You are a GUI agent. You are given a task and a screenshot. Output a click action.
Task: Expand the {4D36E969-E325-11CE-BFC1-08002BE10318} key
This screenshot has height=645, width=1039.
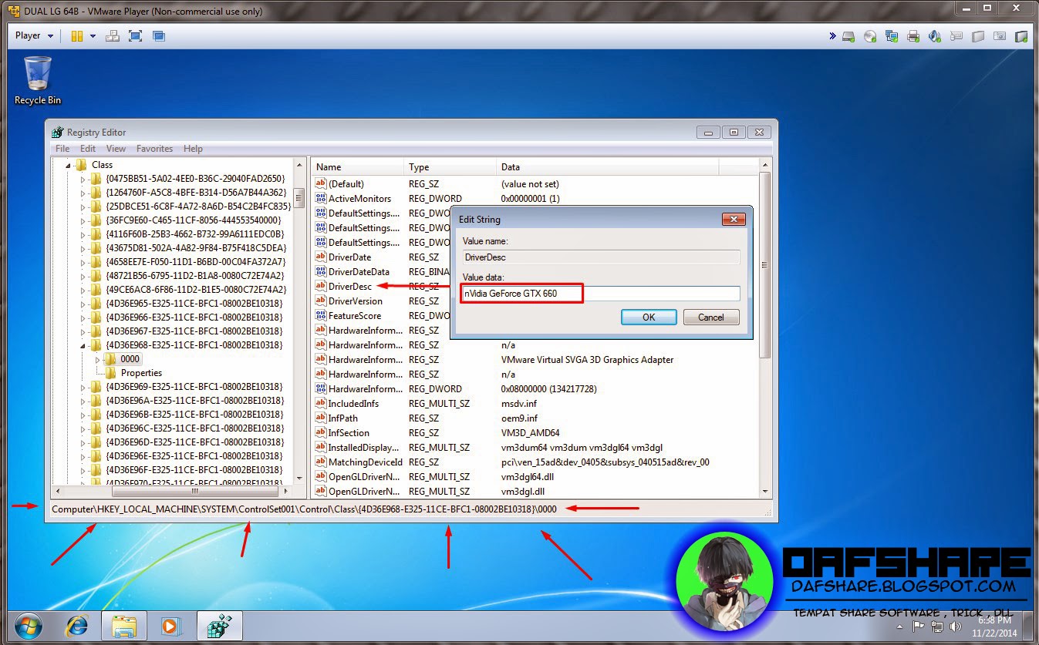[x=83, y=387]
